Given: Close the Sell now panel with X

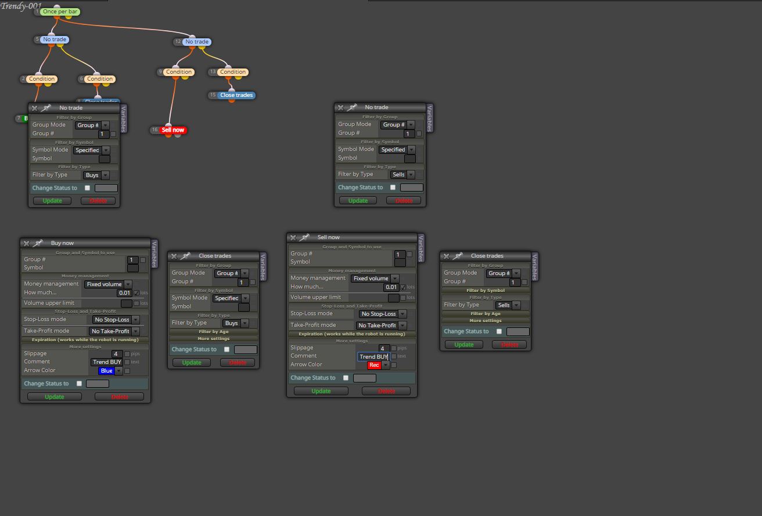Looking at the screenshot, I should click(293, 237).
